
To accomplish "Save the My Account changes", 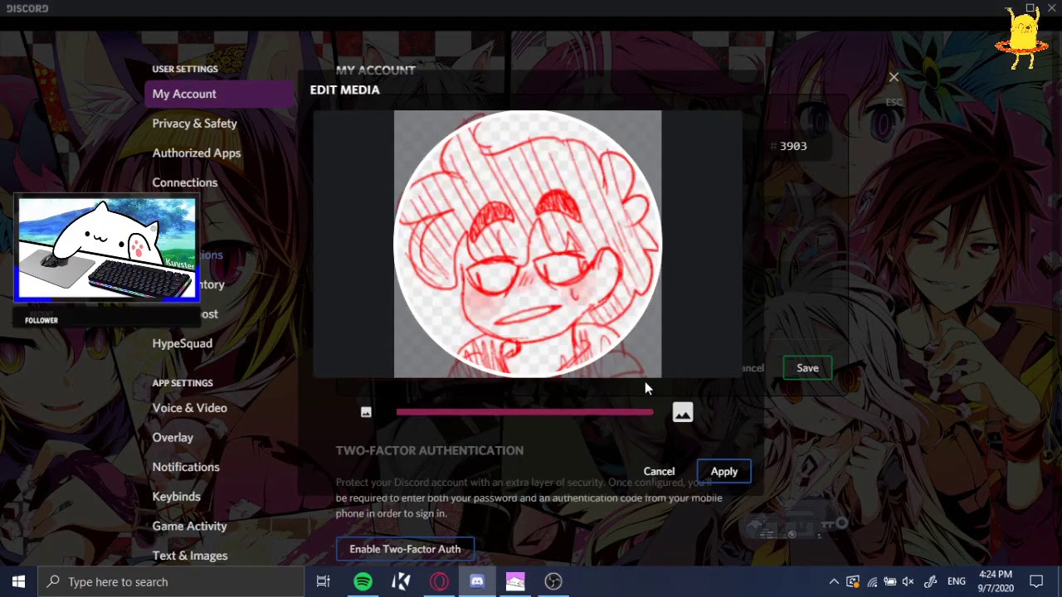I will tap(807, 368).
